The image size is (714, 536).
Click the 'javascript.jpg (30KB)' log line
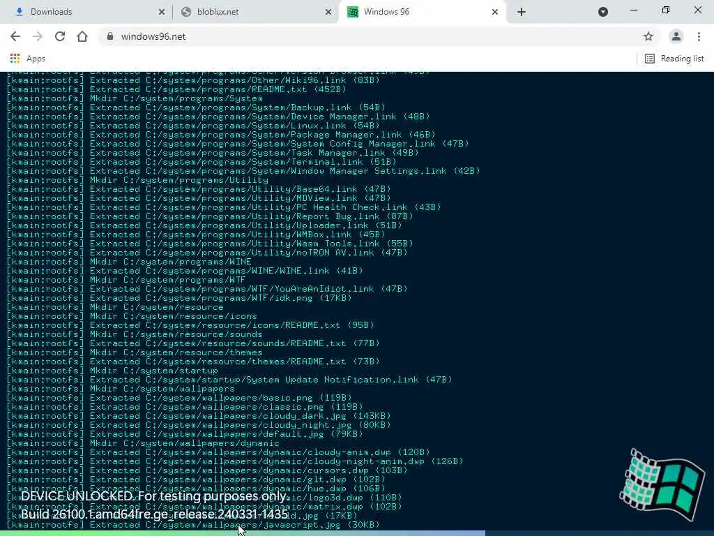pos(193,525)
